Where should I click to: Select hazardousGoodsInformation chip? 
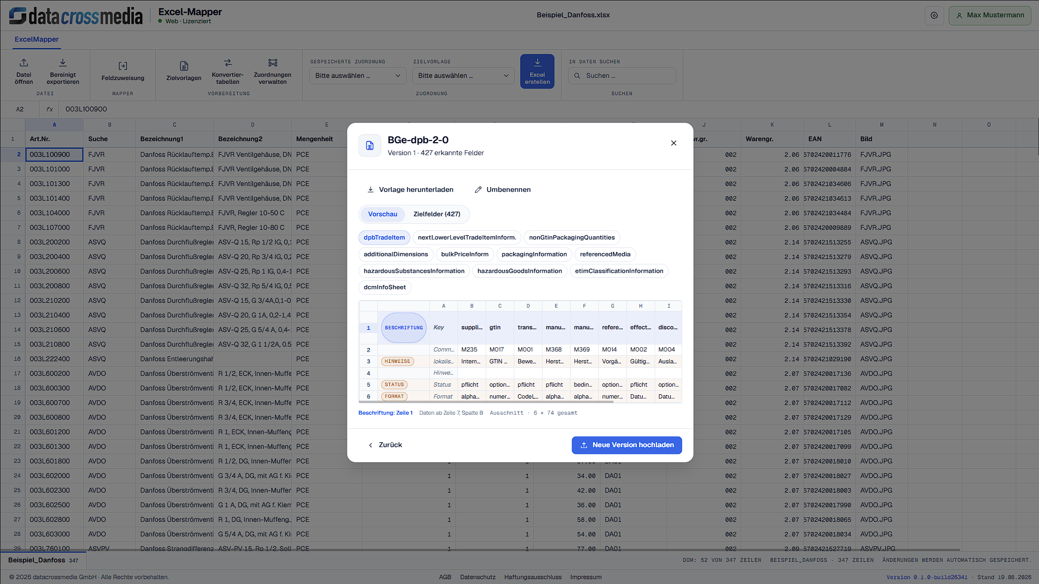click(520, 271)
